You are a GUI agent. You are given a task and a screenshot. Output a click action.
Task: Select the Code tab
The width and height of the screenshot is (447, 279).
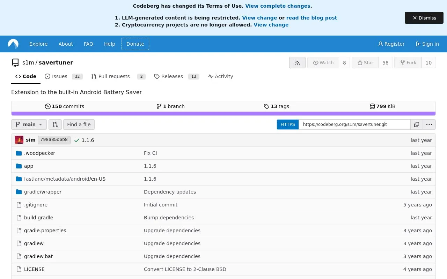(26, 76)
